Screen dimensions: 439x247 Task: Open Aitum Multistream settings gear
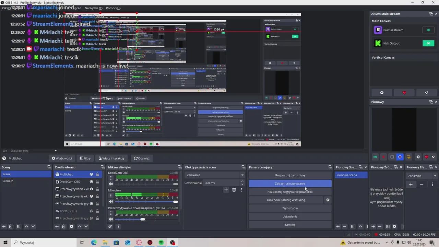click(382, 93)
